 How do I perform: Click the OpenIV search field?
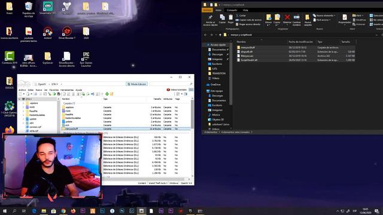[x=171, y=84]
